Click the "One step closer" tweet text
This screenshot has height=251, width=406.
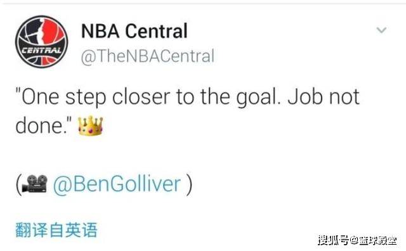[x=188, y=112]
